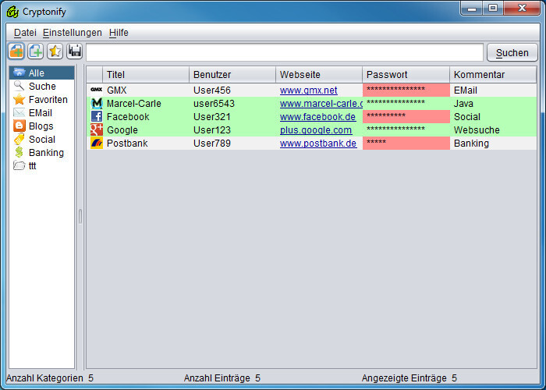Focus the search text field
546x390 pixels.
click(284, 52)
